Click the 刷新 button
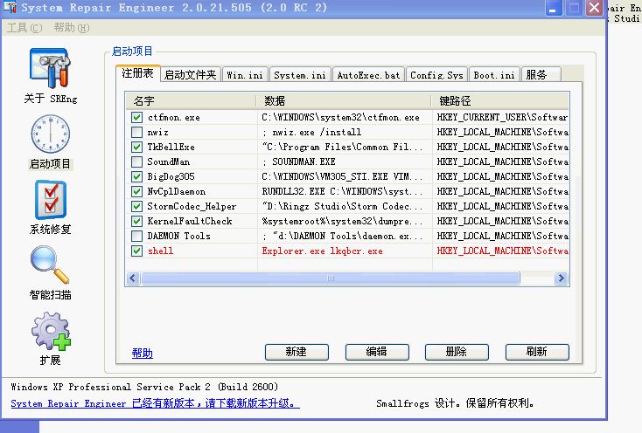The height and width of the screenshot is (433, 642). [537, 352]
